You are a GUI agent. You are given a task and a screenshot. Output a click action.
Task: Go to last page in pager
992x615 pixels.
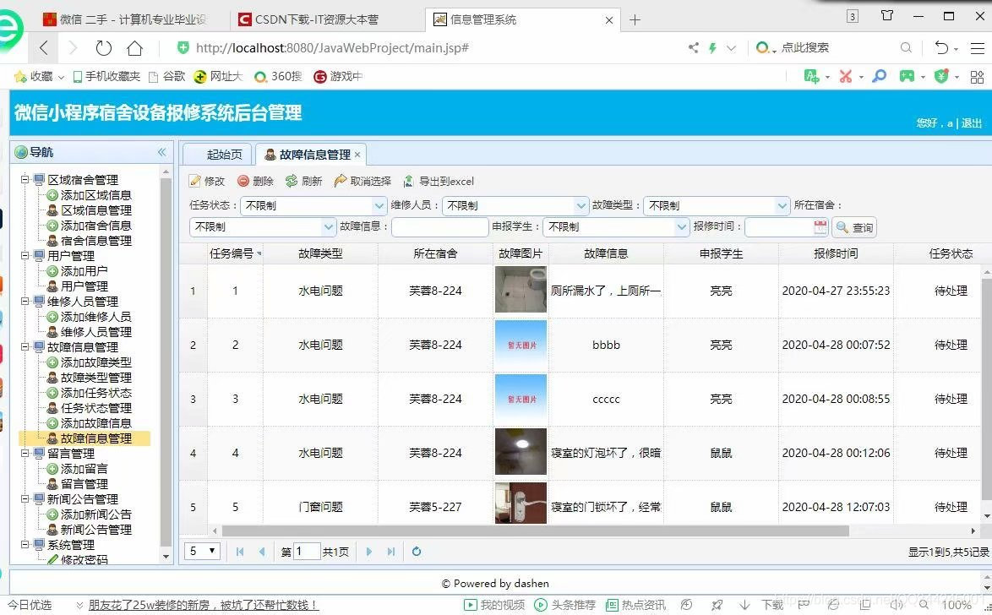tap(391, 552)
